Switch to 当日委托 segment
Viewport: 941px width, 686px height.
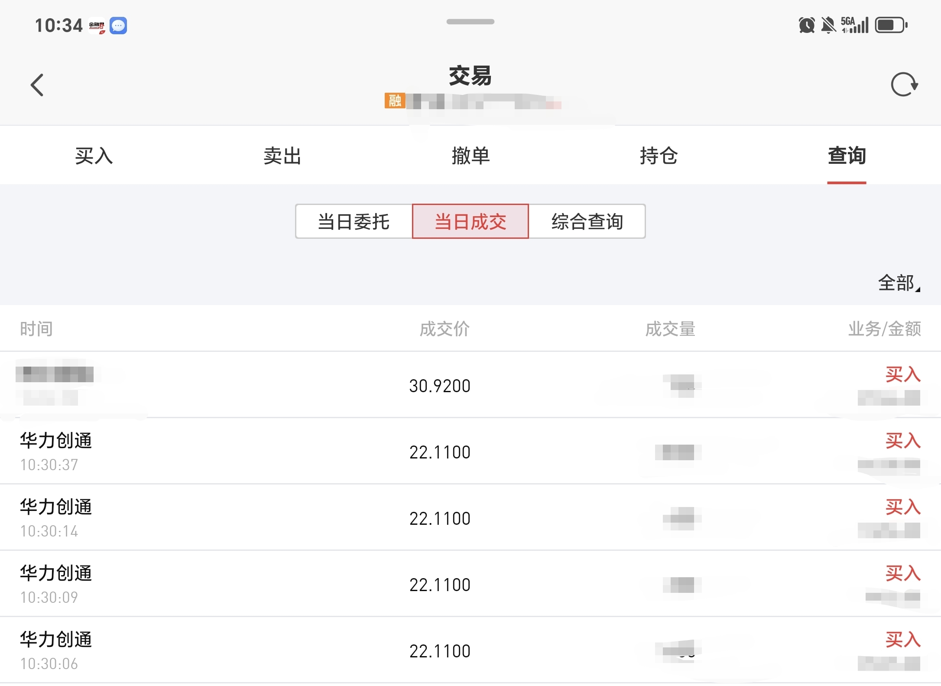point(354,221)
